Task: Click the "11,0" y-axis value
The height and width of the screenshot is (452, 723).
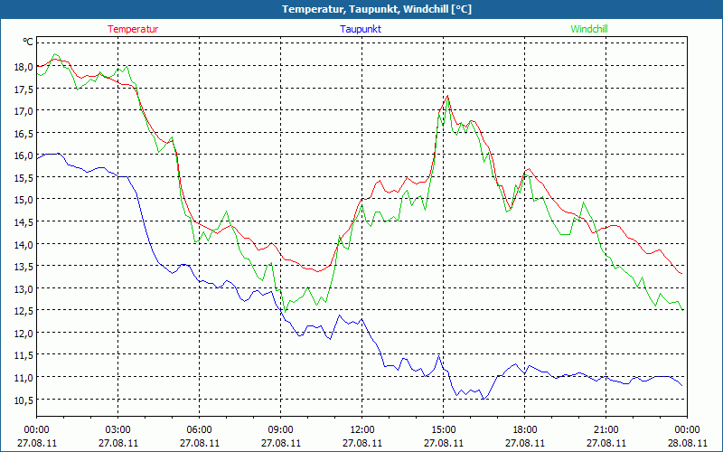Action: coord(23,378)
